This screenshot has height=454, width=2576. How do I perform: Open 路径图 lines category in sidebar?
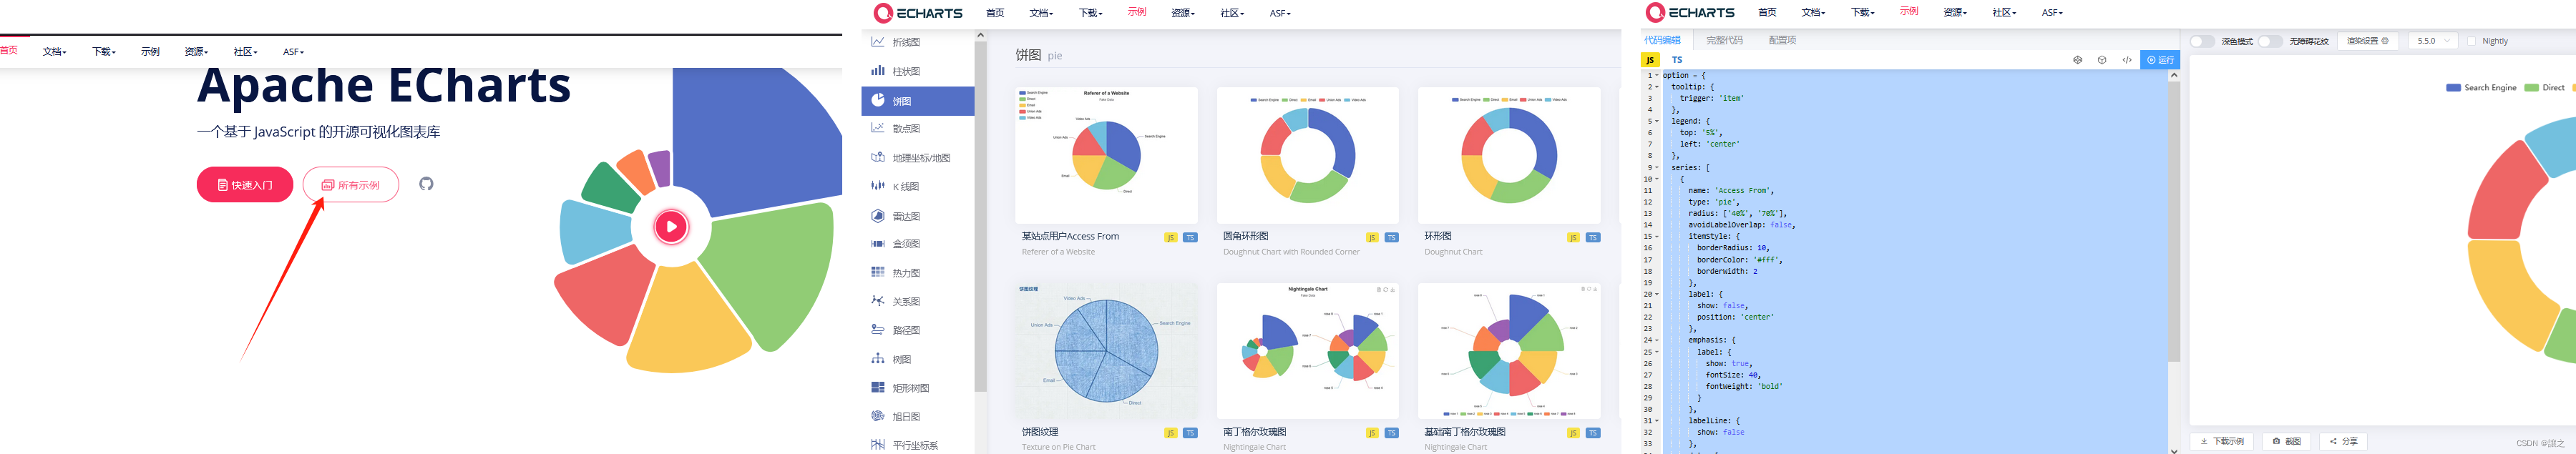click(x=917, y=330)
